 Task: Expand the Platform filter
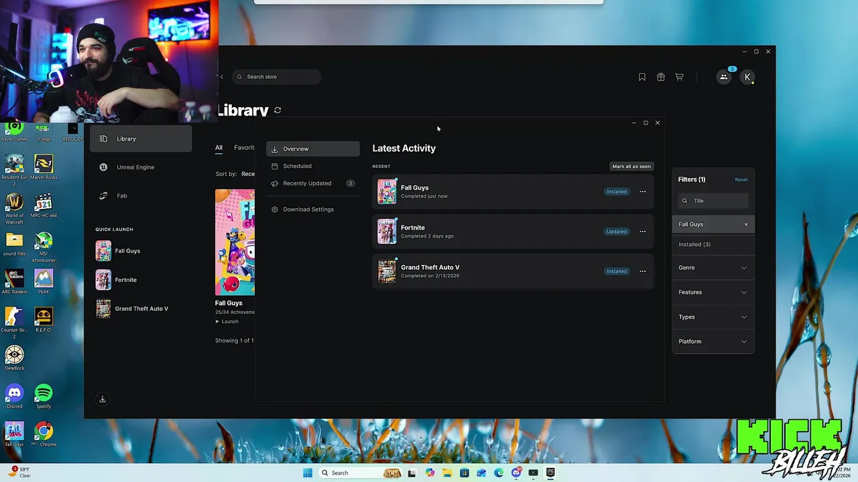(x=713, y=342)
